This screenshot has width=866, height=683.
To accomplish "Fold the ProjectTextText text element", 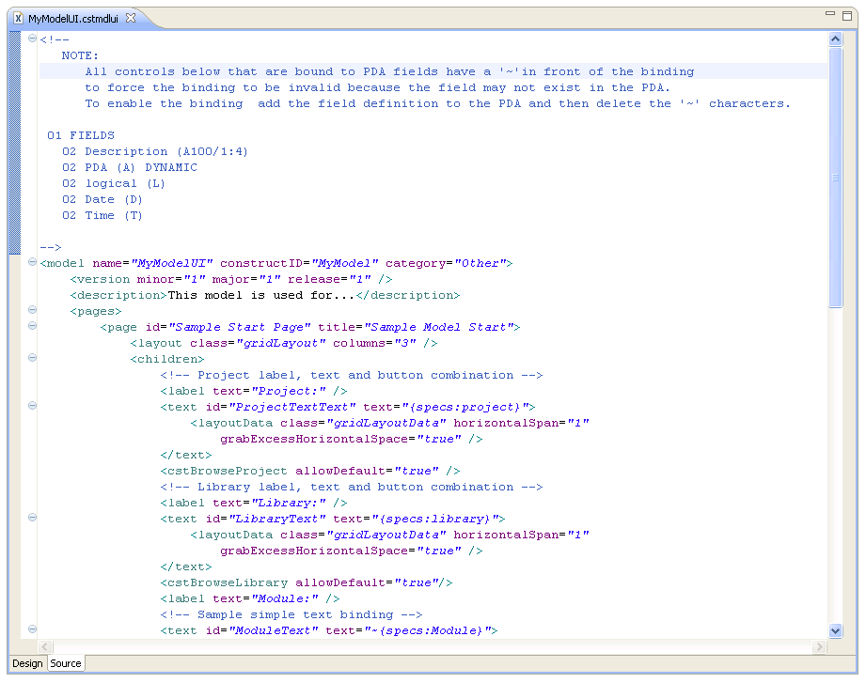I will pyautogui.click(x=32, y=407).
